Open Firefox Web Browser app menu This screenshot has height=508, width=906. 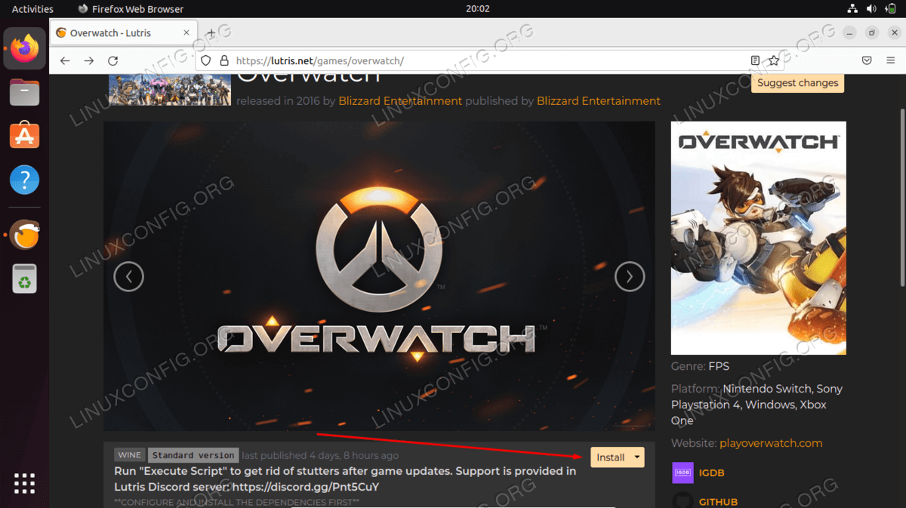[x=131, y=9]
